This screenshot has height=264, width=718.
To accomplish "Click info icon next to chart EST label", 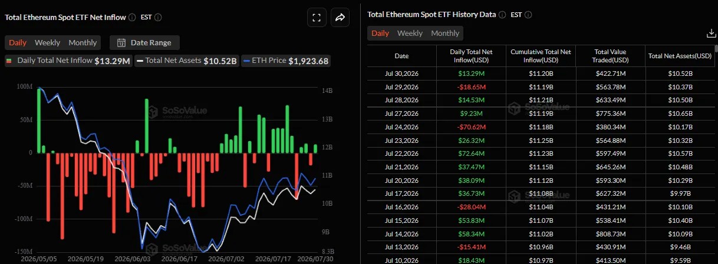I will click(159, 17).
